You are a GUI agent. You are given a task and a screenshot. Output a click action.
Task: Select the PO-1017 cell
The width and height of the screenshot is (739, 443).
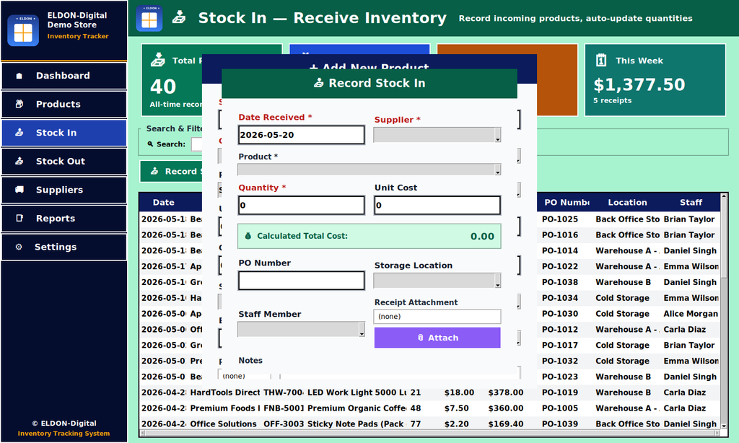click(x=560, y=346)
